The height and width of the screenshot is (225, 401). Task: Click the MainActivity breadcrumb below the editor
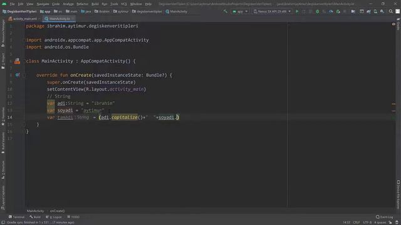pos(35,211)
